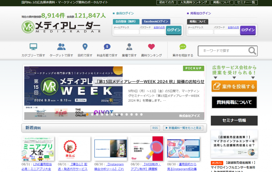Open the industry search businessman icon
This screenshot has width=272, height=172.
[x=129, y=47]
